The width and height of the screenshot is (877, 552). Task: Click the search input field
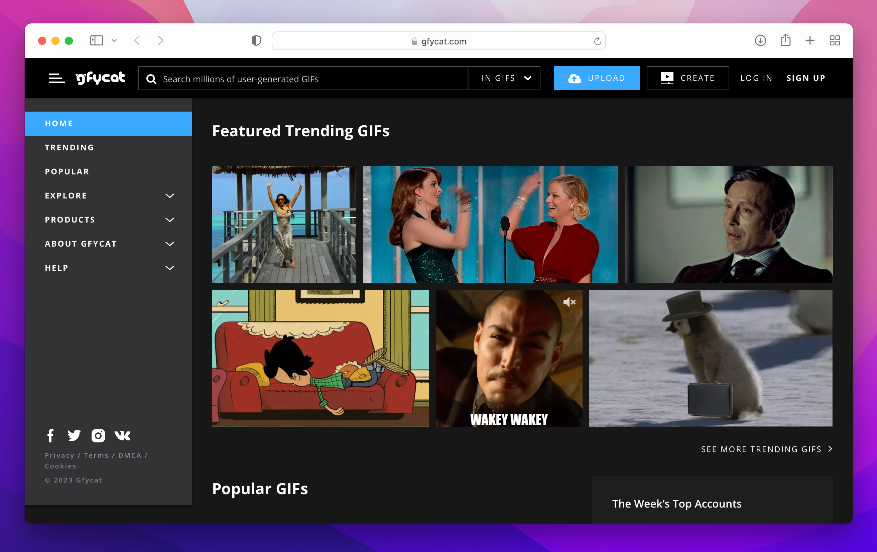pos(304,78)
